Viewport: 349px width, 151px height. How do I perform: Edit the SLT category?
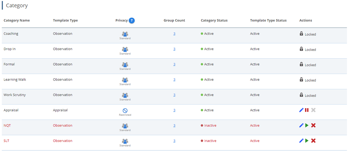(301, 141)
